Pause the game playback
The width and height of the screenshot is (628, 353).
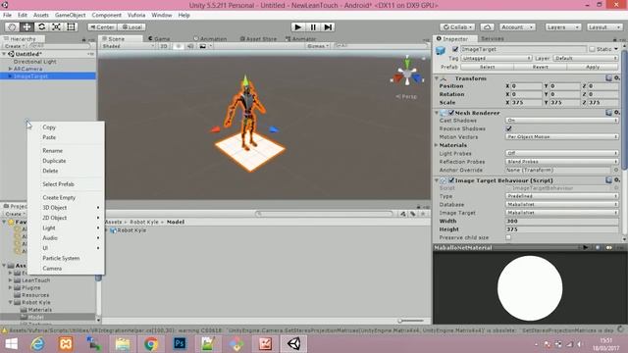(x=313, y=26)
